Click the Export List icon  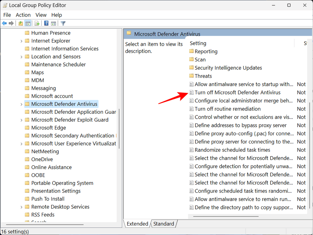click(x=37, y=23)
